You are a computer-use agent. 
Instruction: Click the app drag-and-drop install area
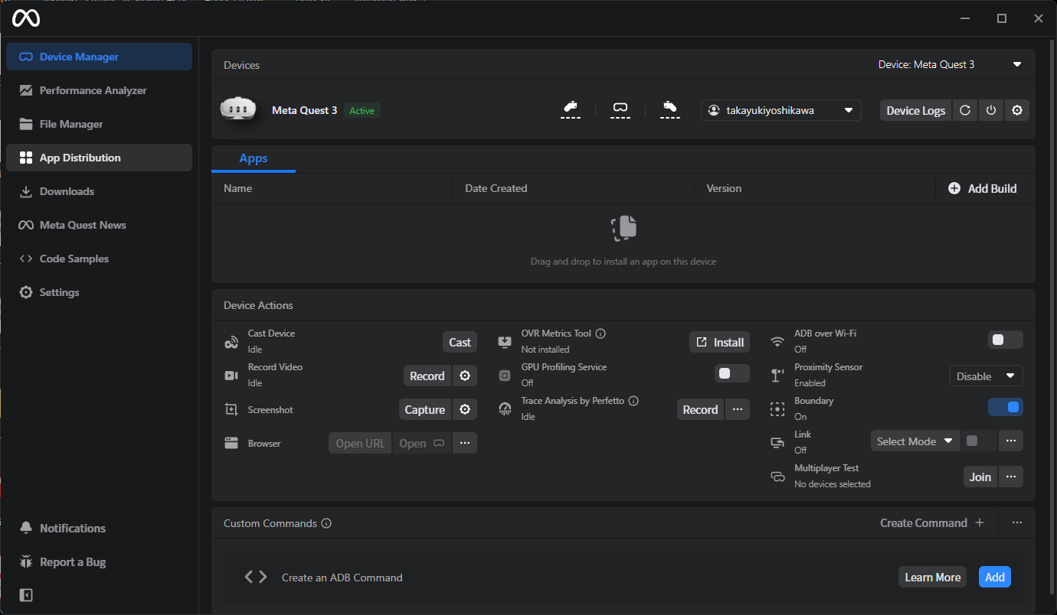point(623,242)
